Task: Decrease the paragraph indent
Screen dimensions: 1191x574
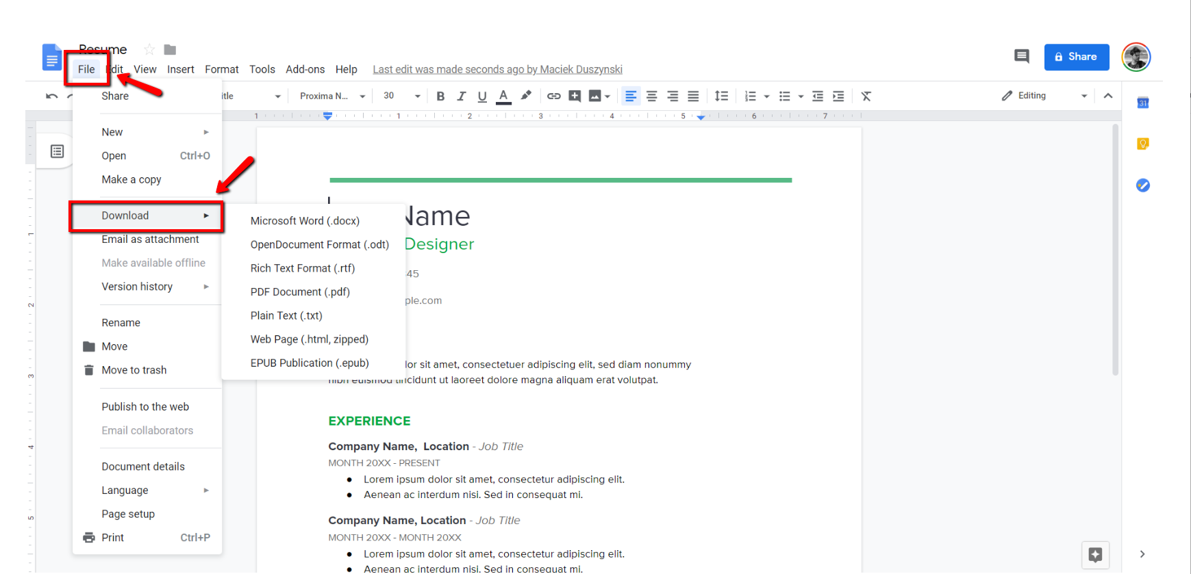Action: point(818,96)
